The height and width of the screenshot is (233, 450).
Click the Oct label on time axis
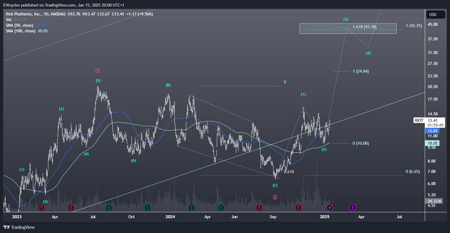(131, 217)
